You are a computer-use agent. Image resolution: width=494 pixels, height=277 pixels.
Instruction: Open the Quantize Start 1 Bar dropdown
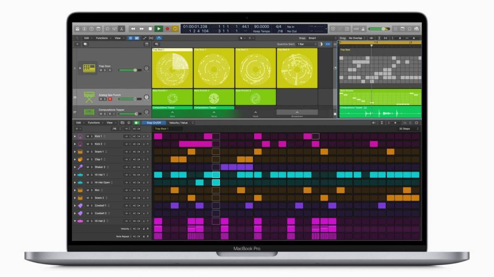[x=307, y=44]
